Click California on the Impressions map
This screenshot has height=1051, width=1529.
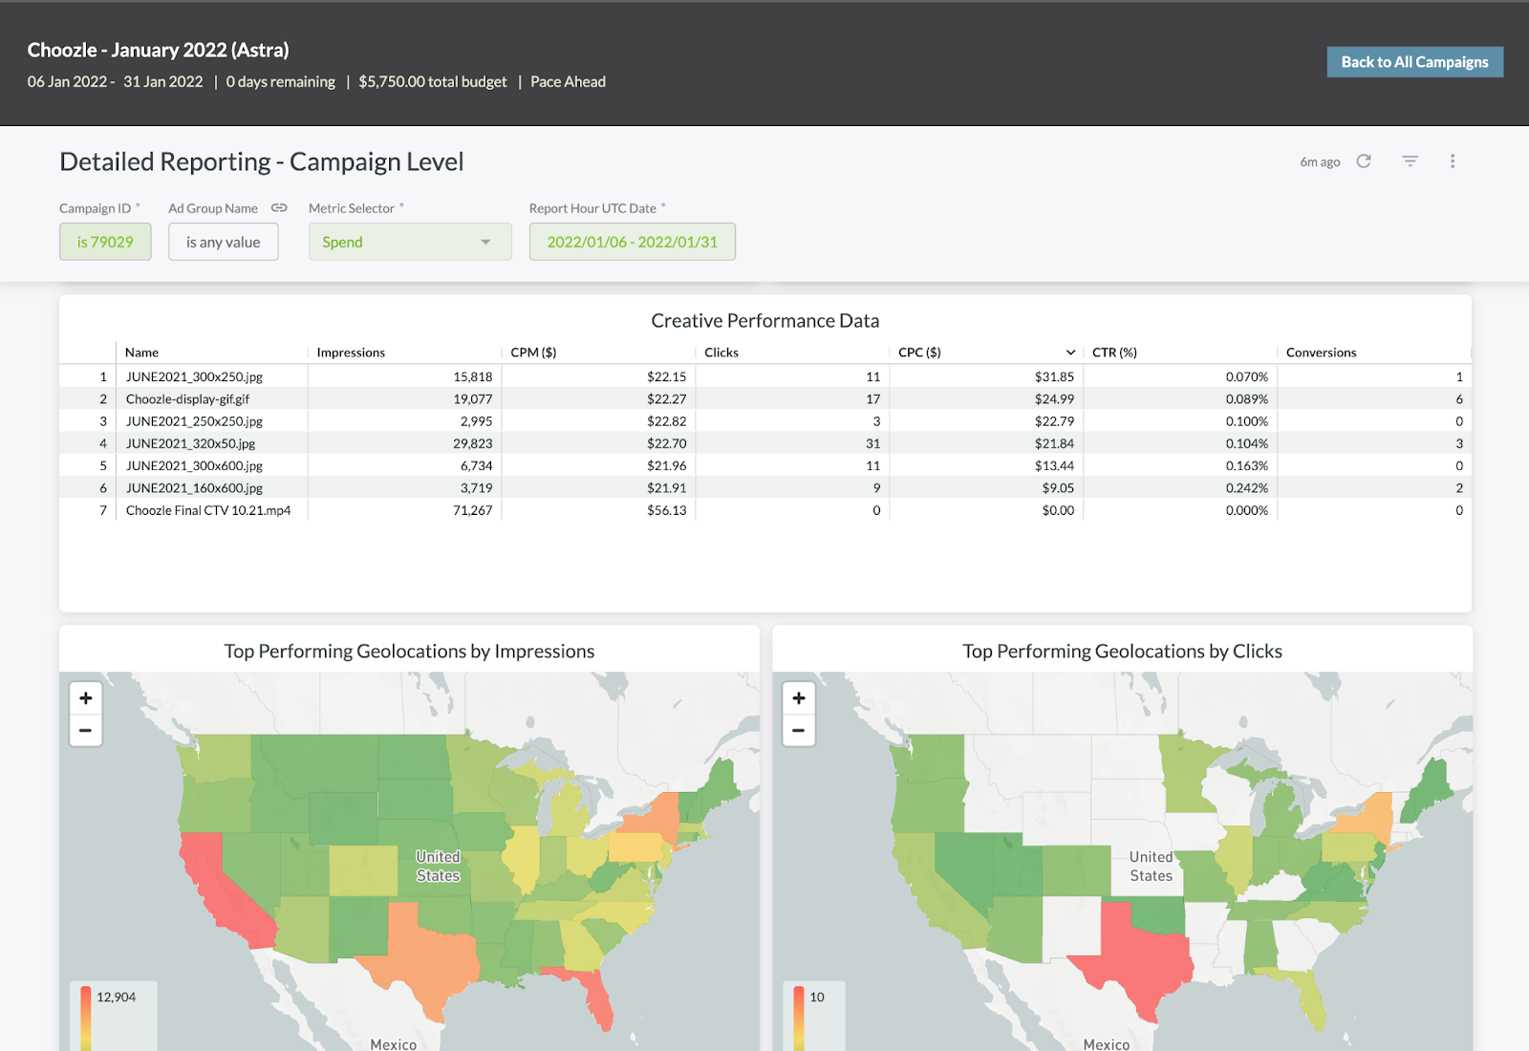click(x=215, y=884)
